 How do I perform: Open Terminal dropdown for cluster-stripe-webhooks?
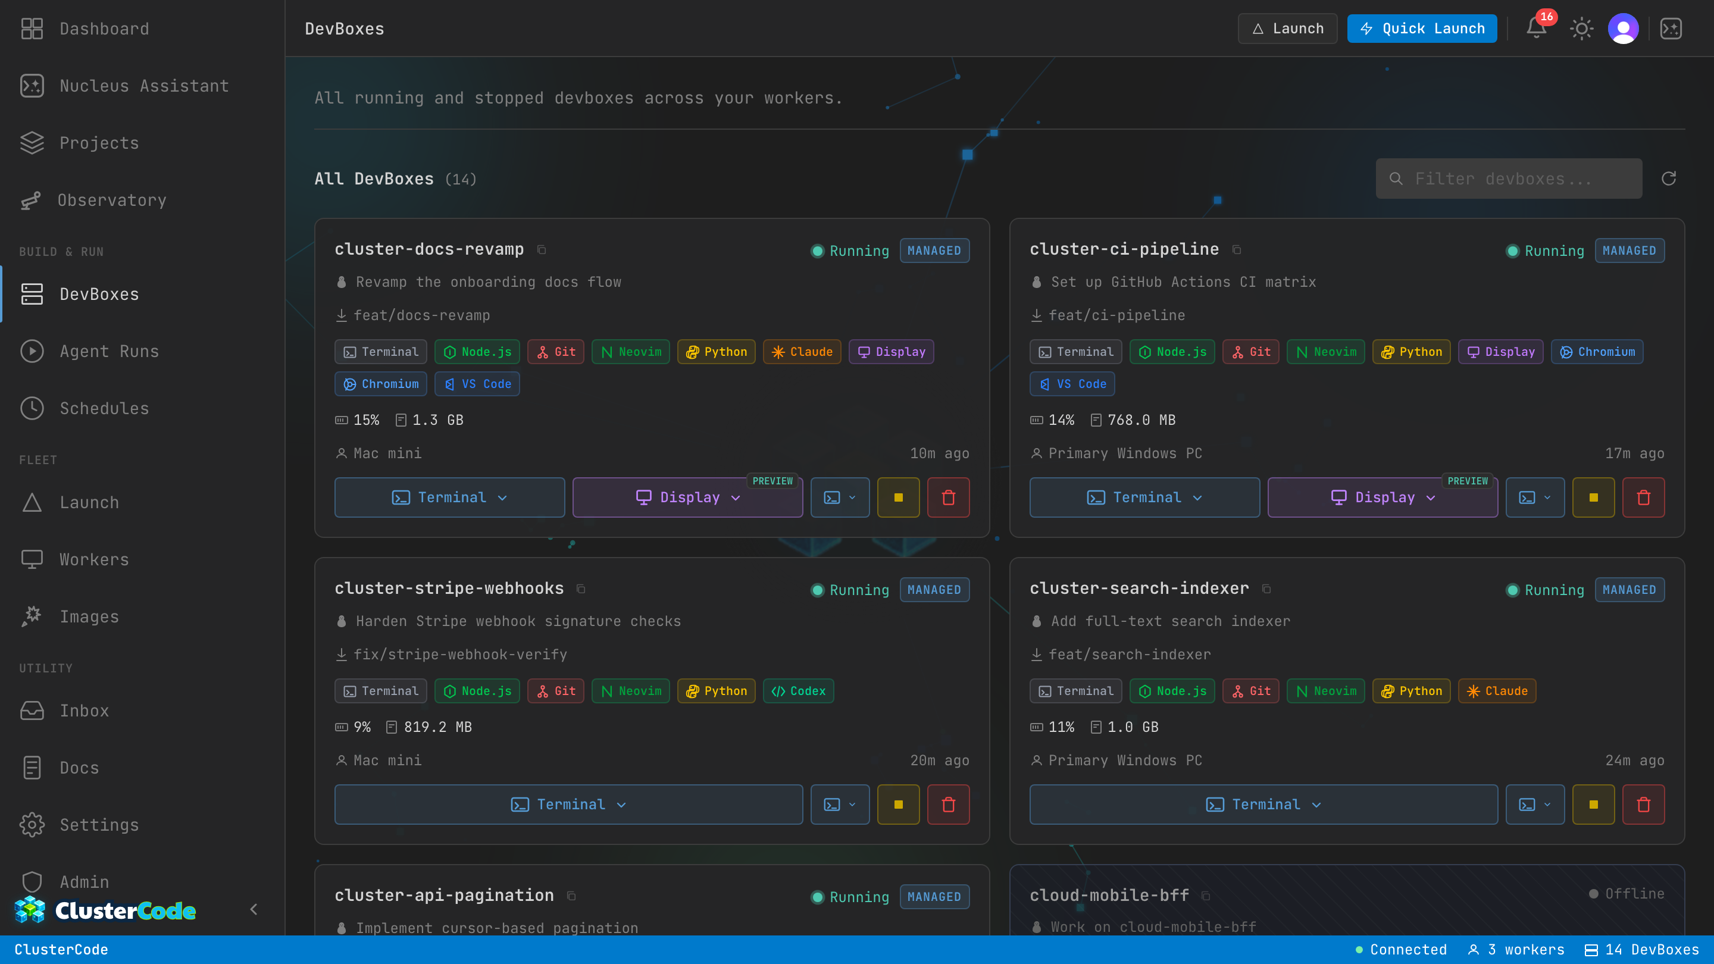pos(568,805)
